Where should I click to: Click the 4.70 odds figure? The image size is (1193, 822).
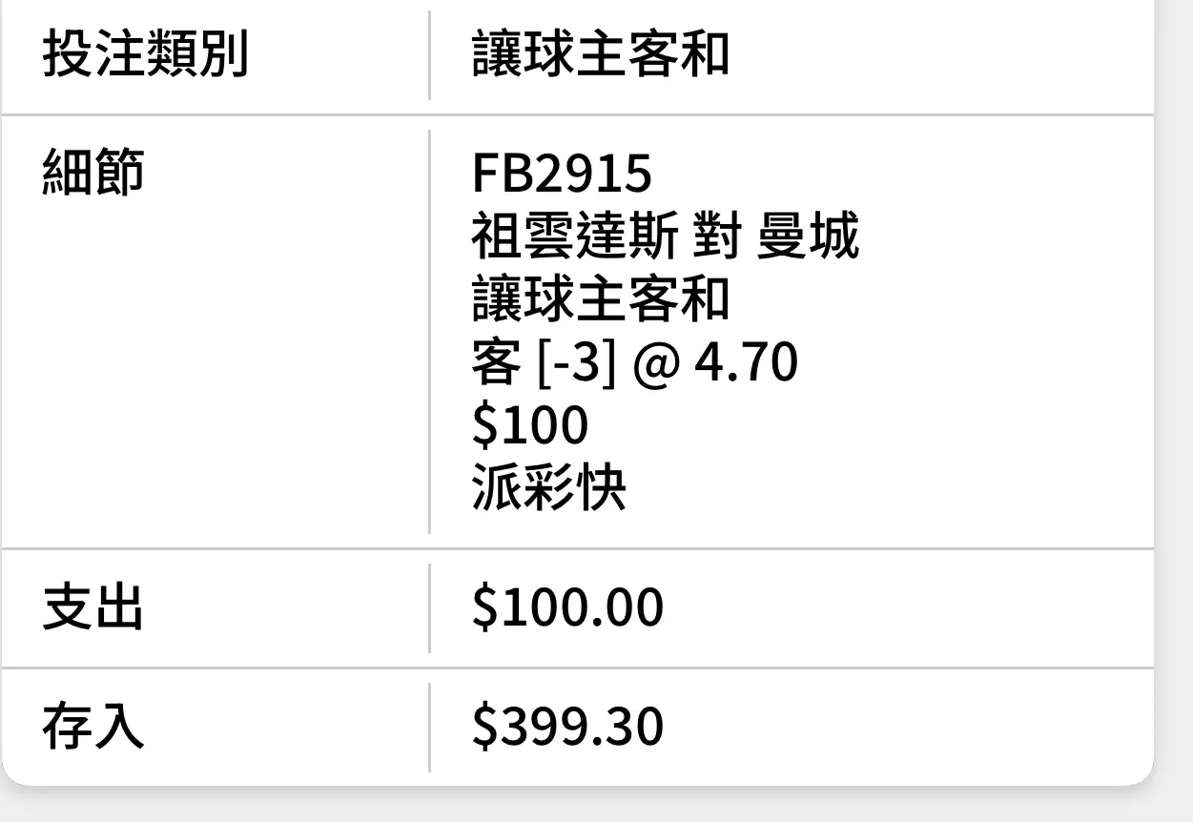[746, 362]
